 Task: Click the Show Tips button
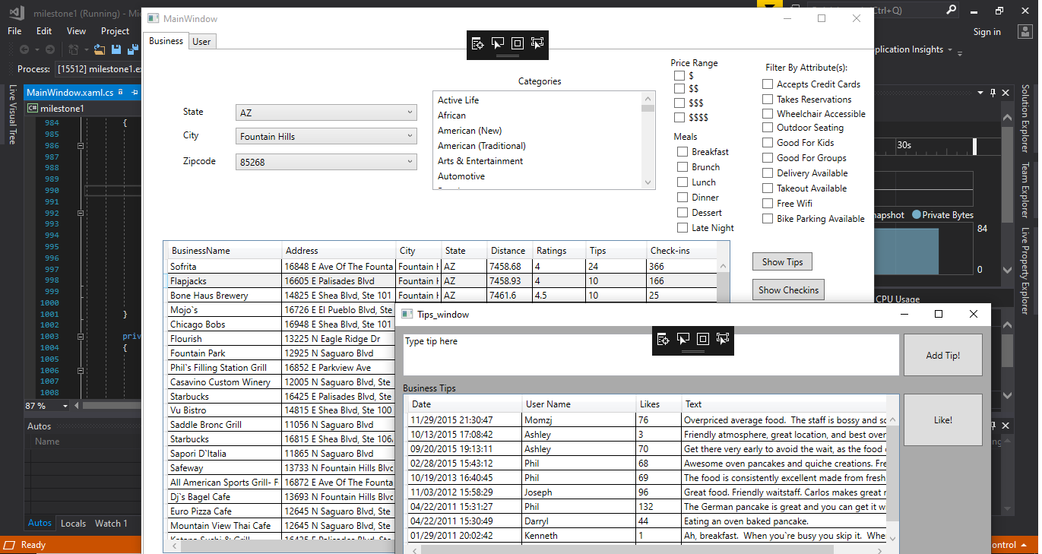point(782,262)
